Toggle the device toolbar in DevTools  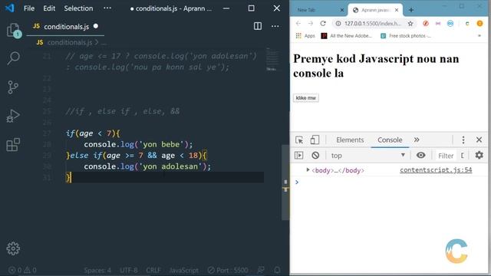coord(315,140)
